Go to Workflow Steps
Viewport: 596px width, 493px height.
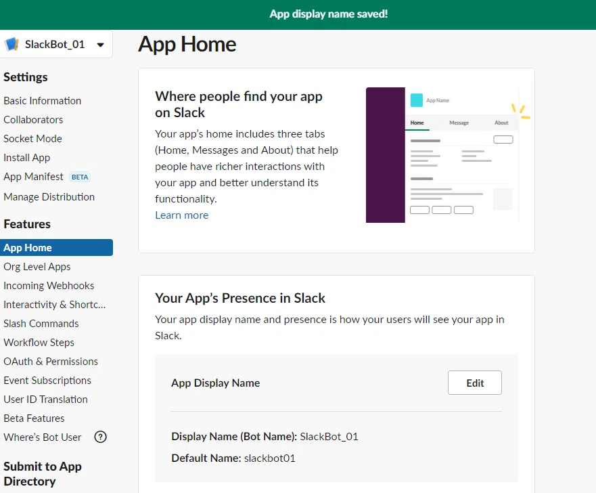tap(39, 343)
